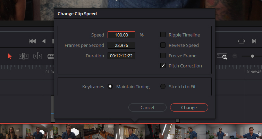
Task: Click the Speed percentage field
Action: coord(121,35)
